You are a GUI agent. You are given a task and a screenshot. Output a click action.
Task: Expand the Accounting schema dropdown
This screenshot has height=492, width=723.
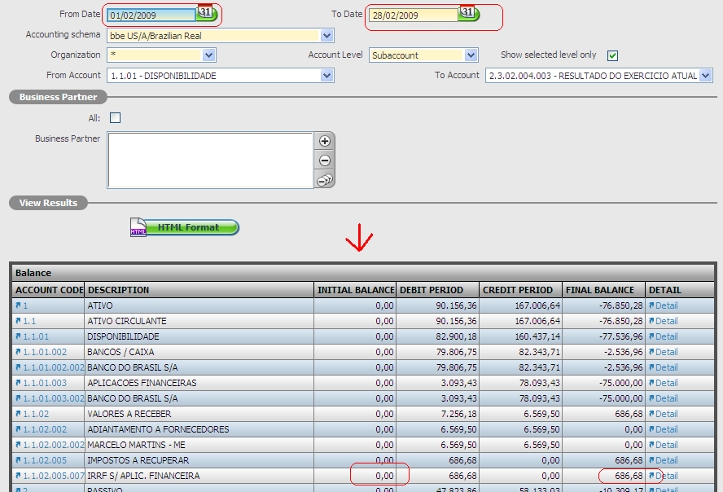(326, 36)
